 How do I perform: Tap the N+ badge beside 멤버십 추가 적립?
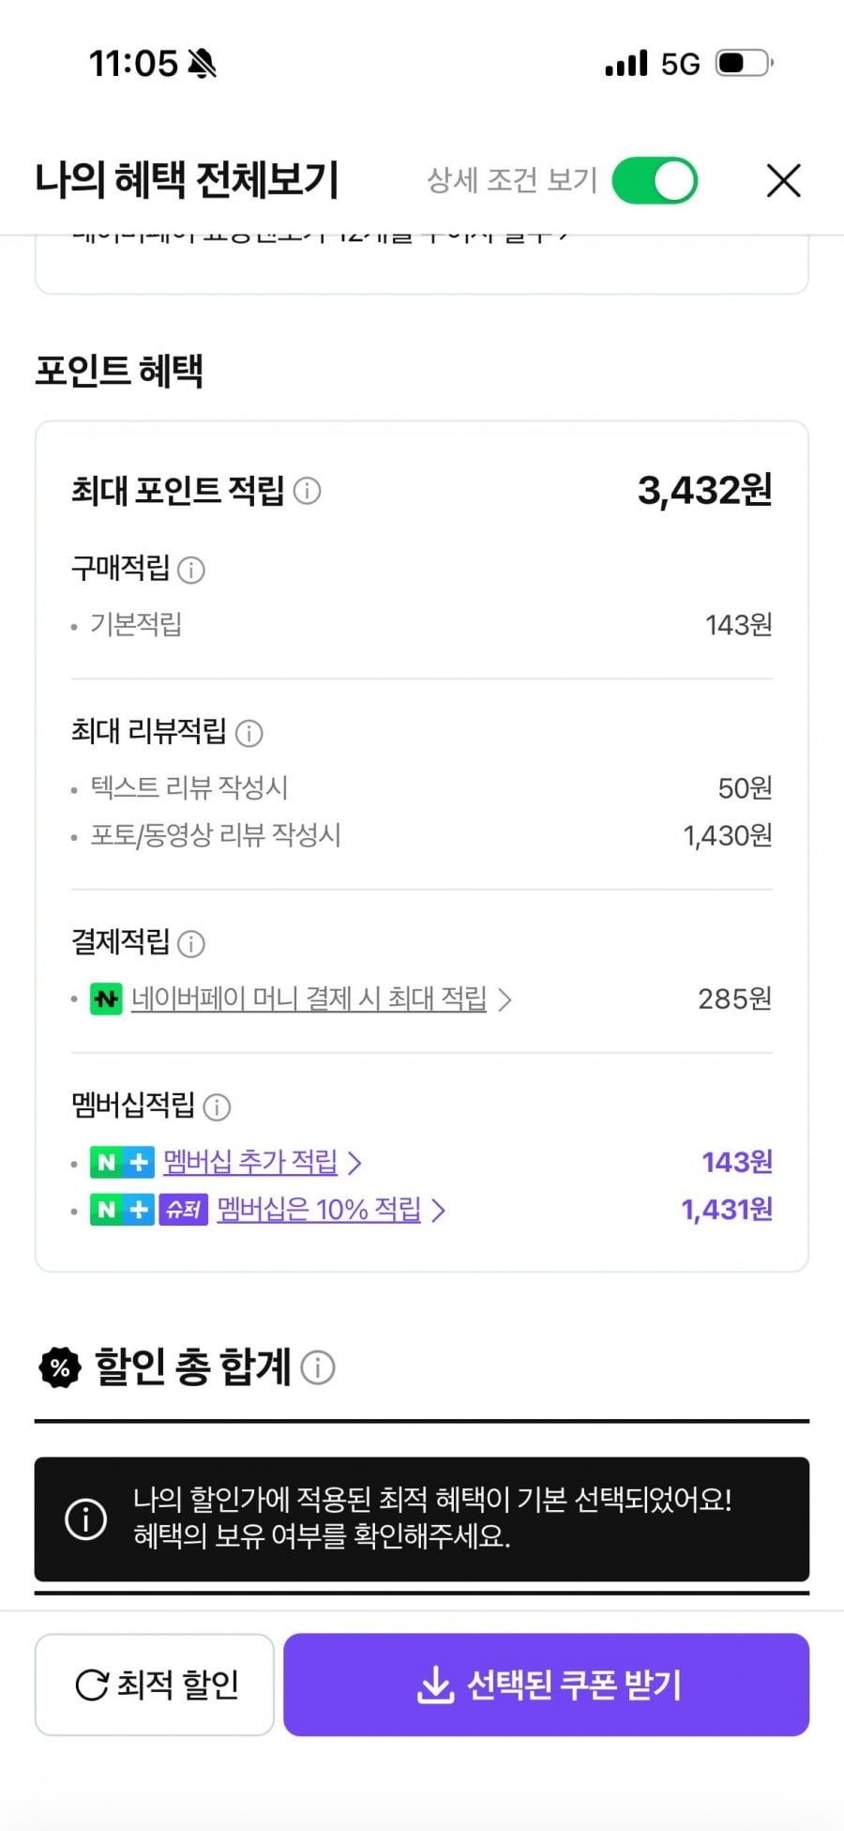pyautogui.click(x=122, y=1162)
